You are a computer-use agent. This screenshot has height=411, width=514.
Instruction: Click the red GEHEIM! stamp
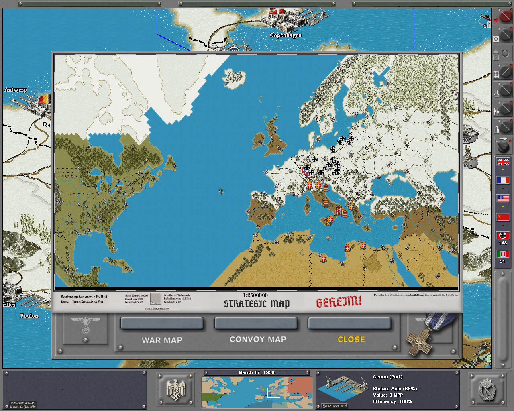point(339,302)
